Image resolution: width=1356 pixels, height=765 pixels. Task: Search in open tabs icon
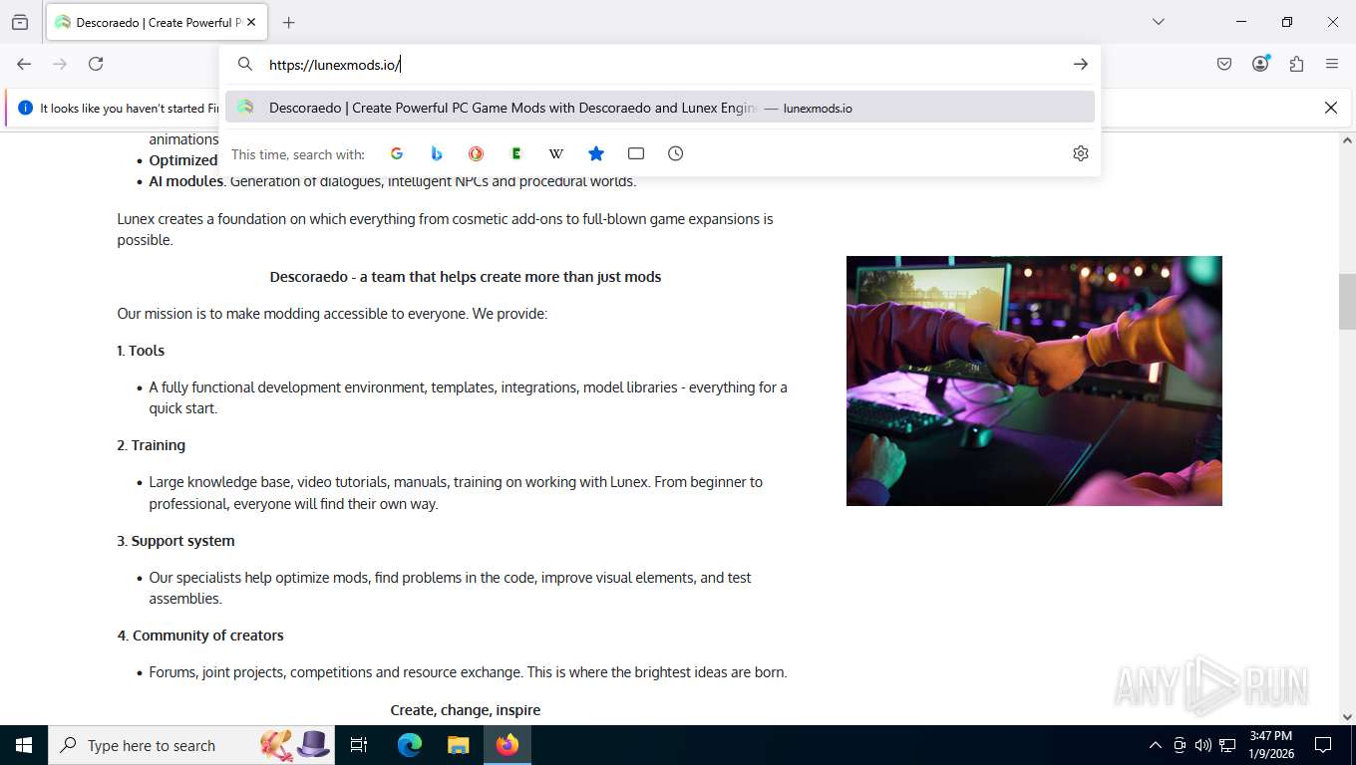tap(636, 153)
